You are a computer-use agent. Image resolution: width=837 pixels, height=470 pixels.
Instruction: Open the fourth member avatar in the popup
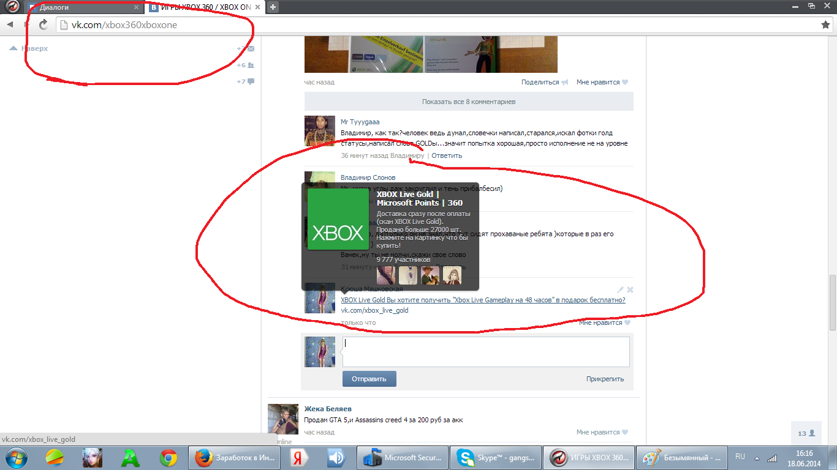(x=452, y=275)
